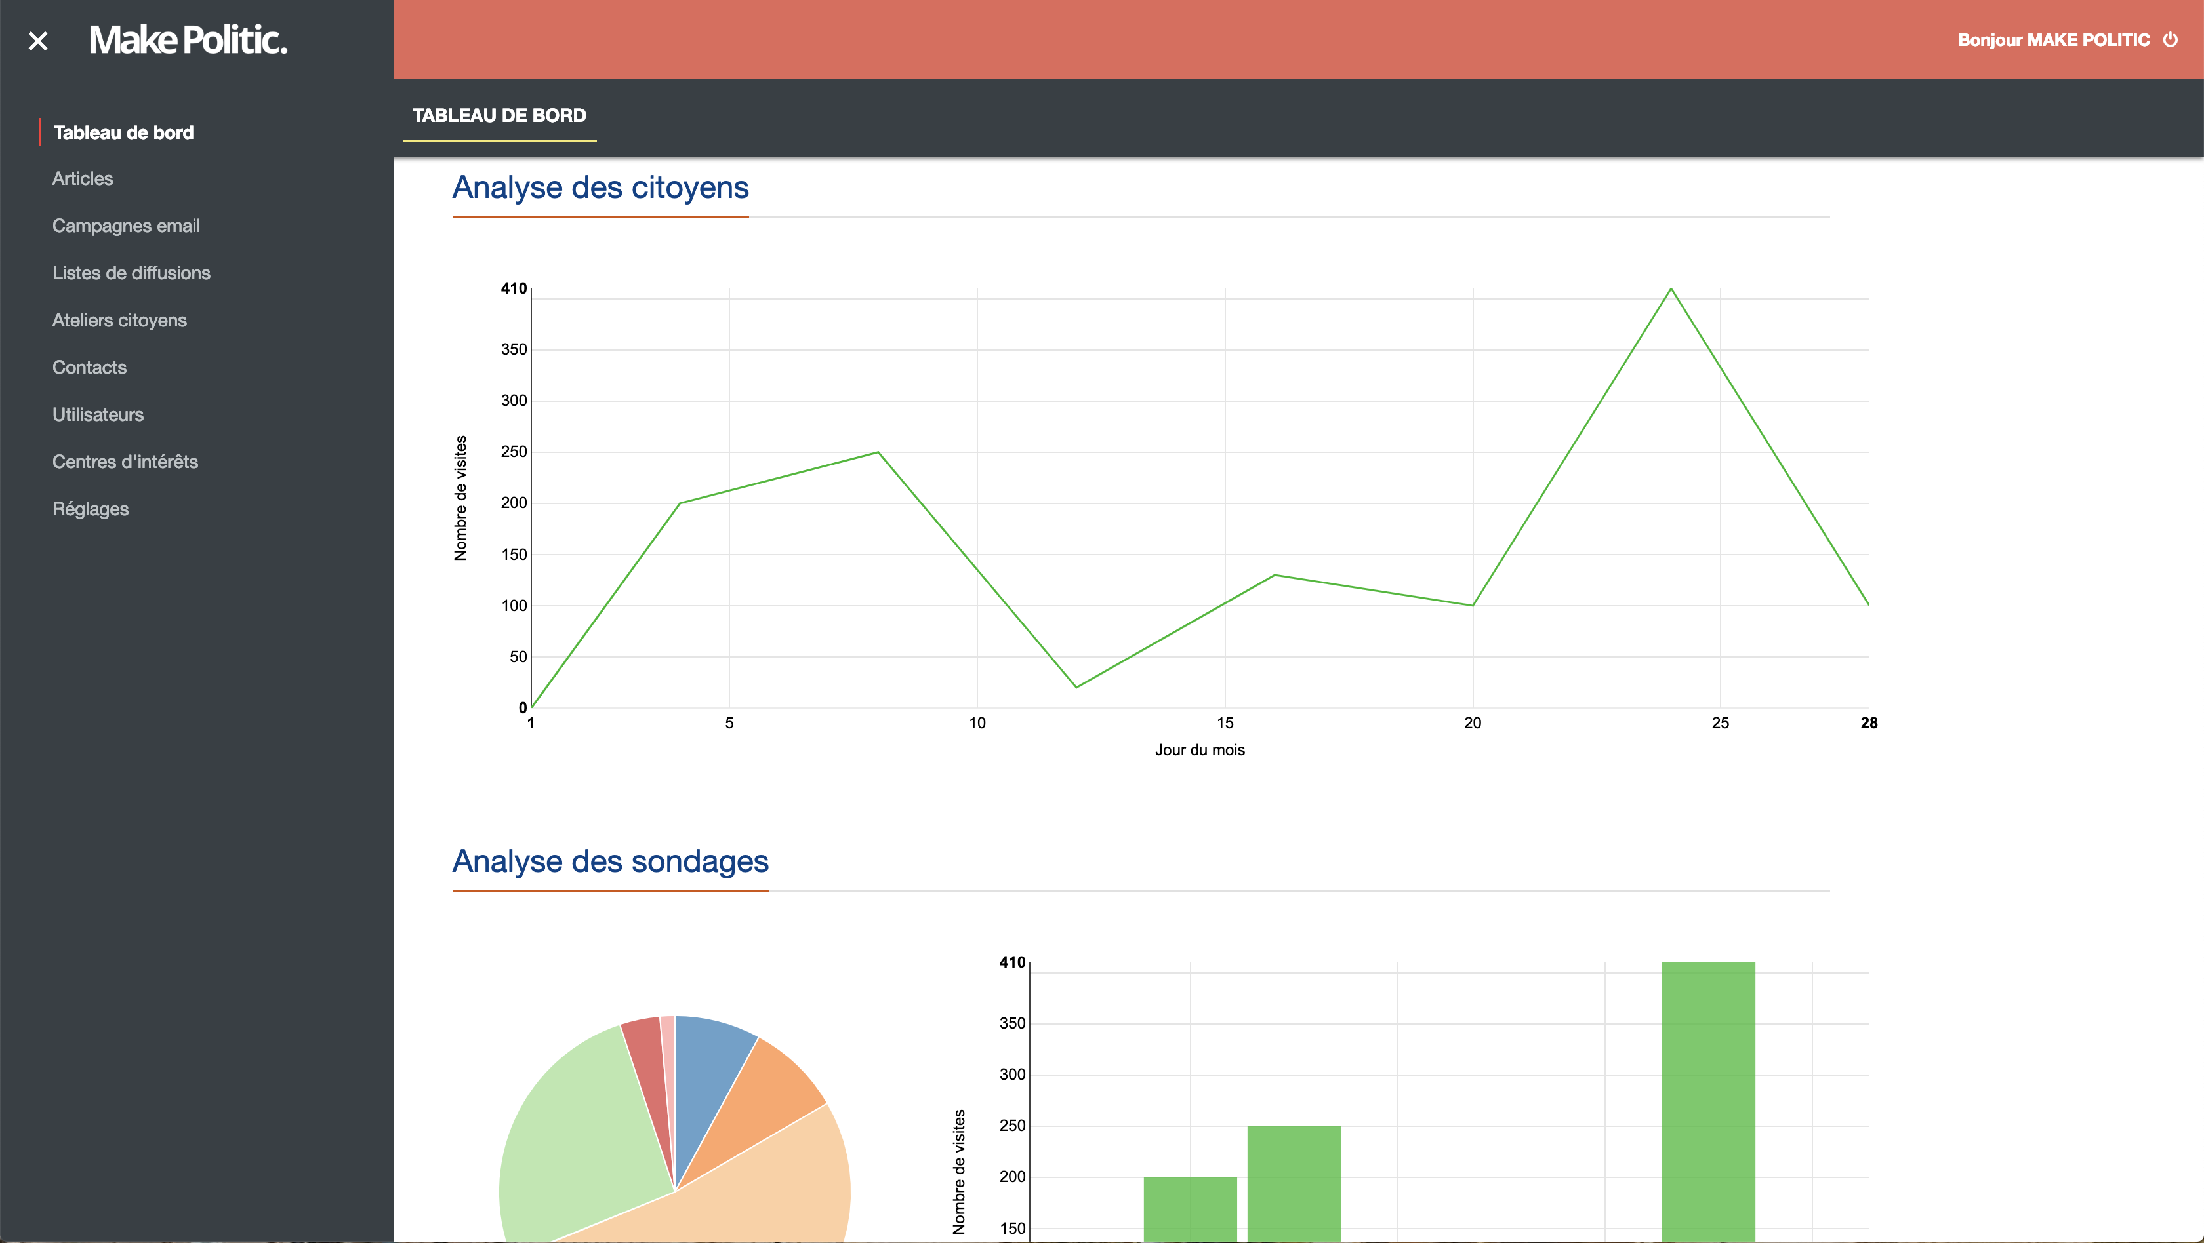
Task: Click the Analyse des sondages heading
Action: (610, 861)
